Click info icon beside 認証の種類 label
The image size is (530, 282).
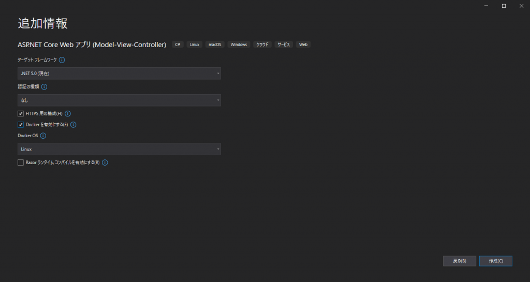45,87
